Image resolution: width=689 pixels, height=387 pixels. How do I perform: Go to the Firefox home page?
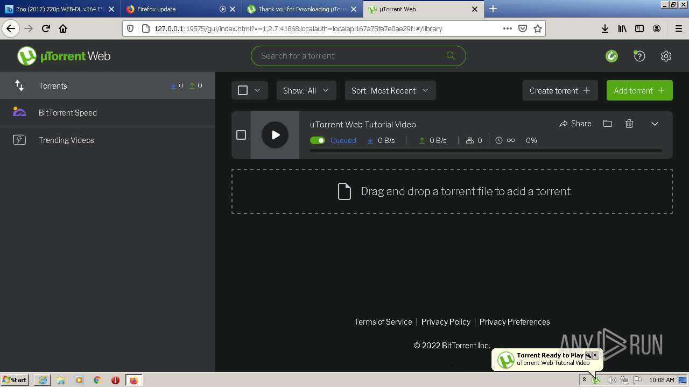click(x=63, y=28)
